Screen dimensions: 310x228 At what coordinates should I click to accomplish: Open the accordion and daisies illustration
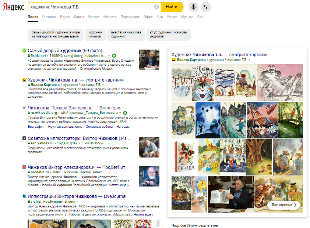pos(262,120)
